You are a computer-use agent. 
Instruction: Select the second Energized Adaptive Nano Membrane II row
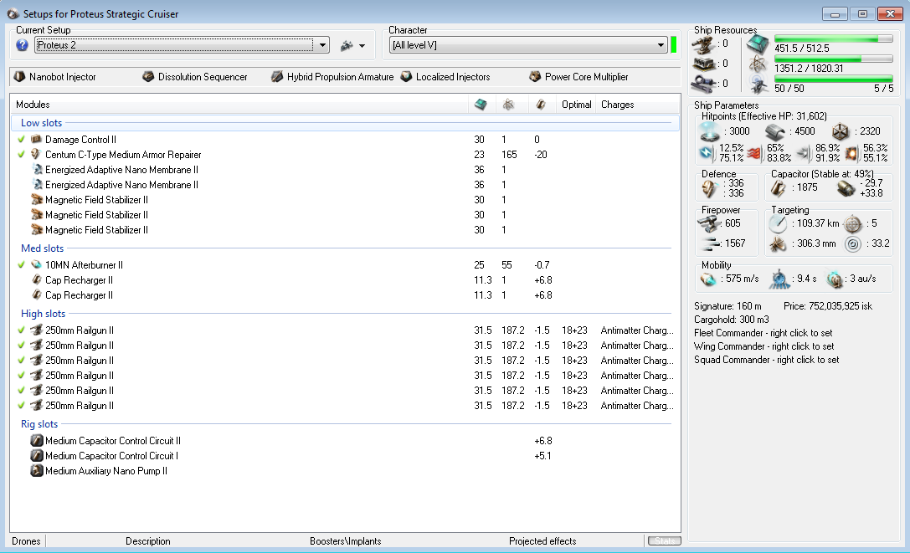[x=345, y=185]
